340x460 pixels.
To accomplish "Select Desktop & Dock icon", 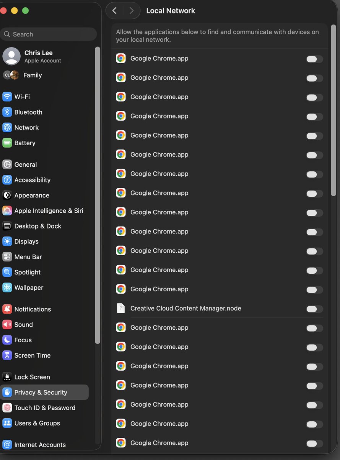I will [x=7, y=226].
